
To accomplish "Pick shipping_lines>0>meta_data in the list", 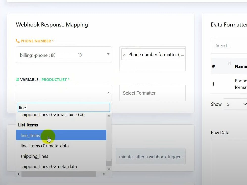I will (48, 167).
